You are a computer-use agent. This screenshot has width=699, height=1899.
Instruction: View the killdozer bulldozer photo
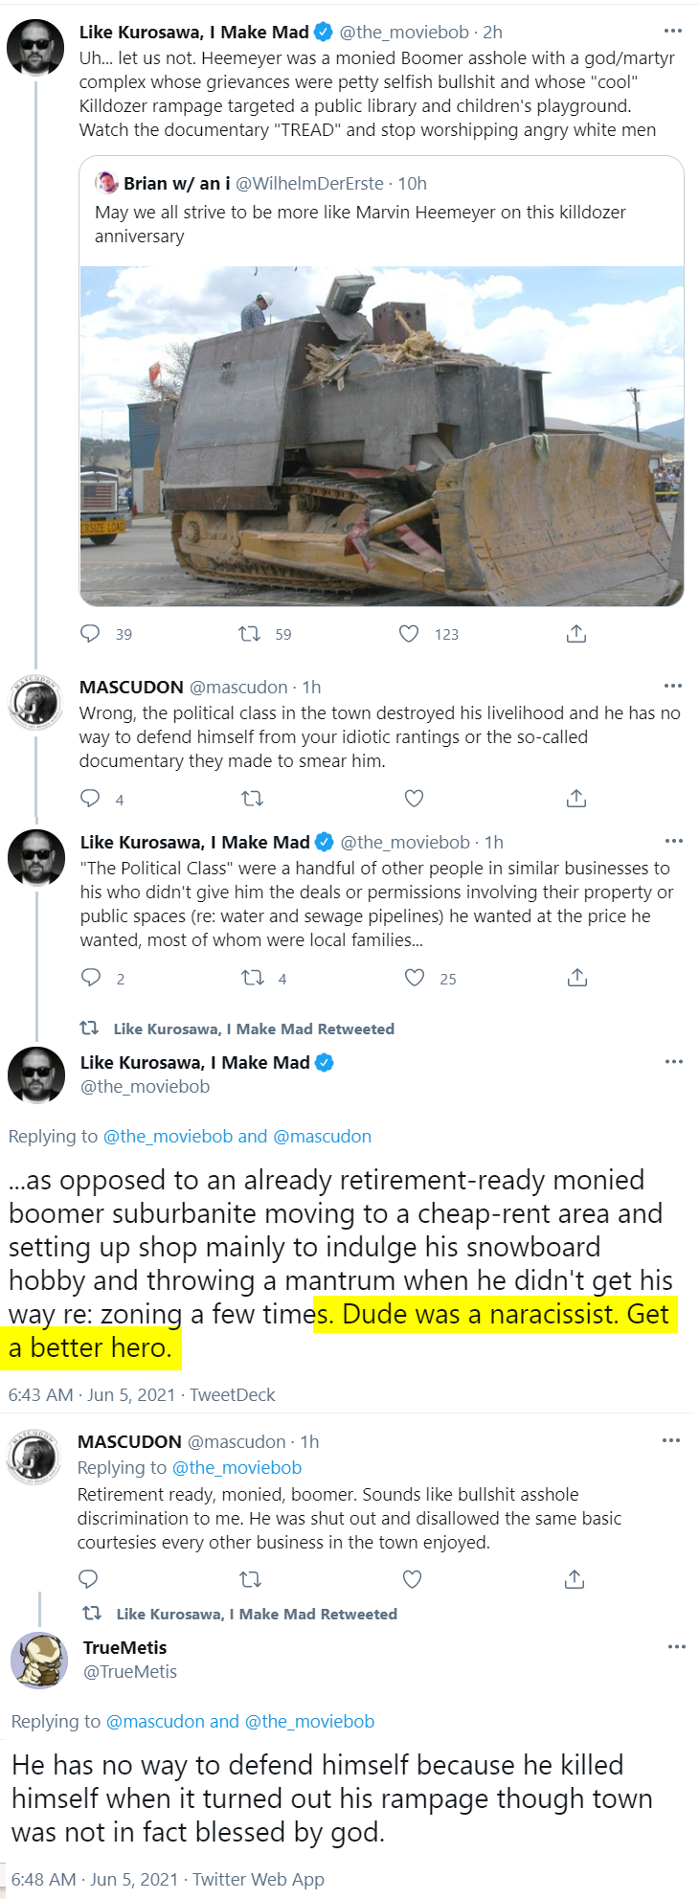(382, 436)
